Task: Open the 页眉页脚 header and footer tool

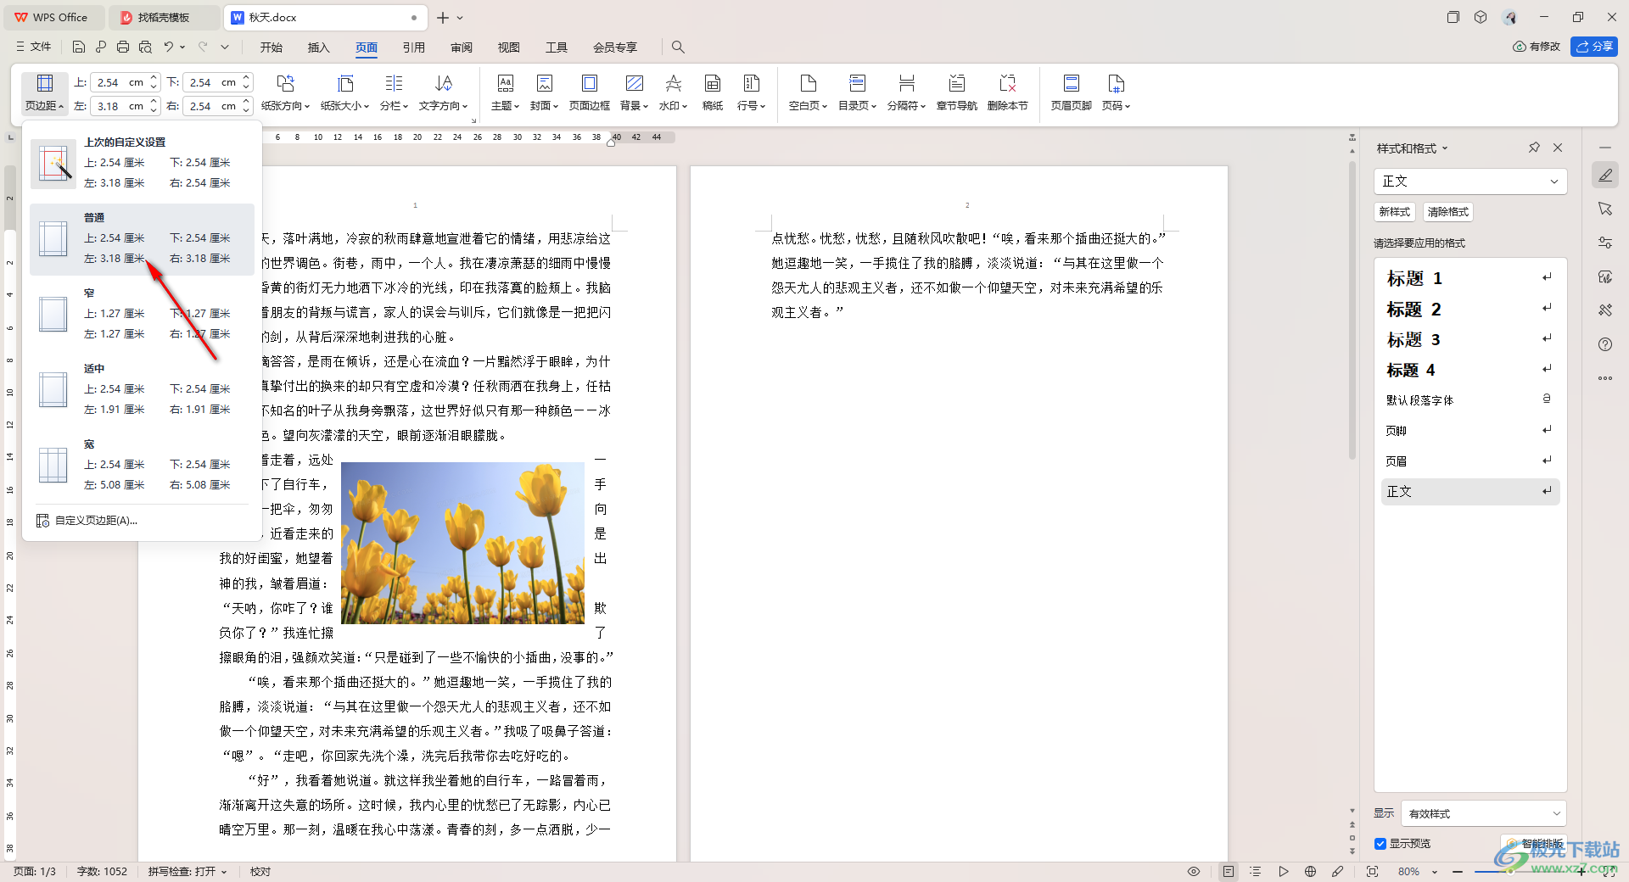Action: click(x=1071, y=93)
